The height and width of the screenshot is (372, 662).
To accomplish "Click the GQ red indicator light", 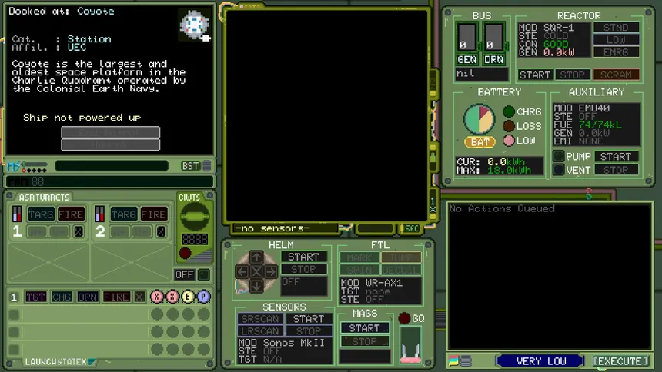I will point(404,318).
